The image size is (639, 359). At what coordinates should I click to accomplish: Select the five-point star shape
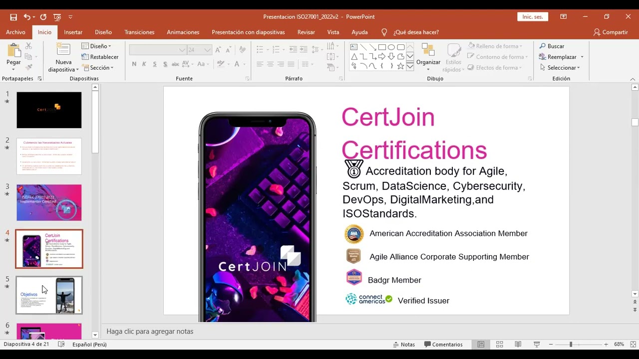pyautogui.click(x=400, y=66)
